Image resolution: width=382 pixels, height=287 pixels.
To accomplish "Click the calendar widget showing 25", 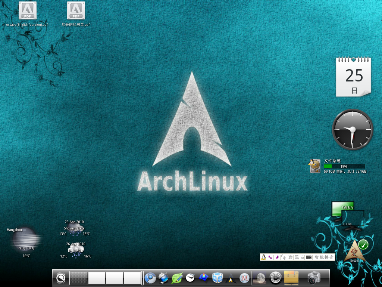I will 354,77.
